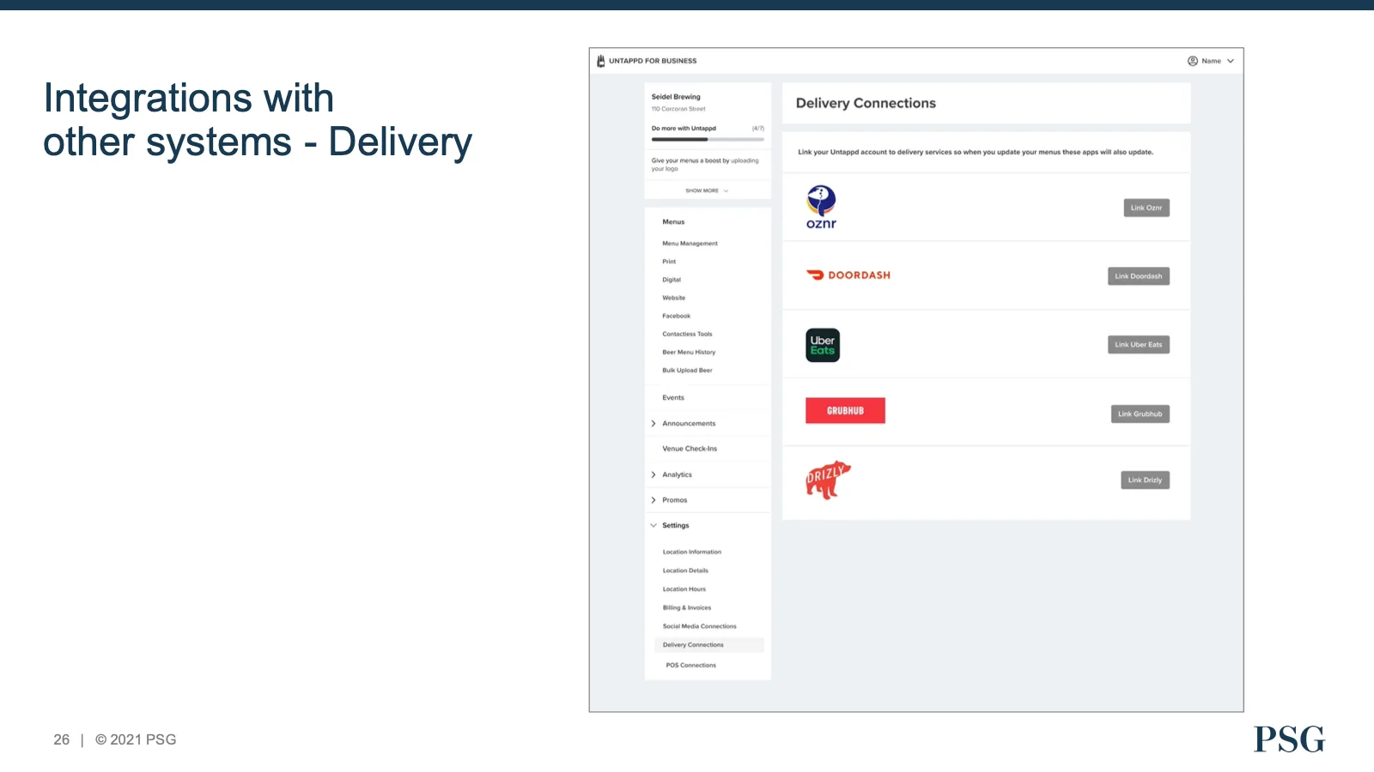Viewport: 1374px width, 772px height.
Task: Click the Uber Eats logo
Action: pyautogui.click(x=823, y=345)
